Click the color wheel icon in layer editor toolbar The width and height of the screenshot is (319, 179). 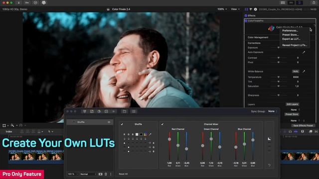coord(99,111)
